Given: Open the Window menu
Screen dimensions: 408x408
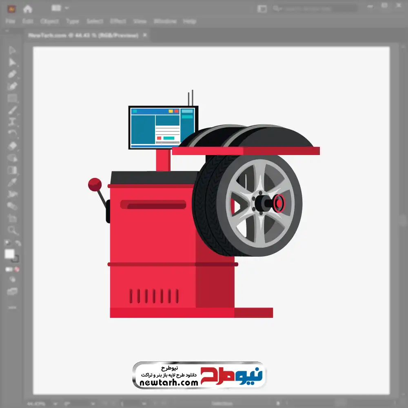Looking at the screenshot, I should [165, 21].
